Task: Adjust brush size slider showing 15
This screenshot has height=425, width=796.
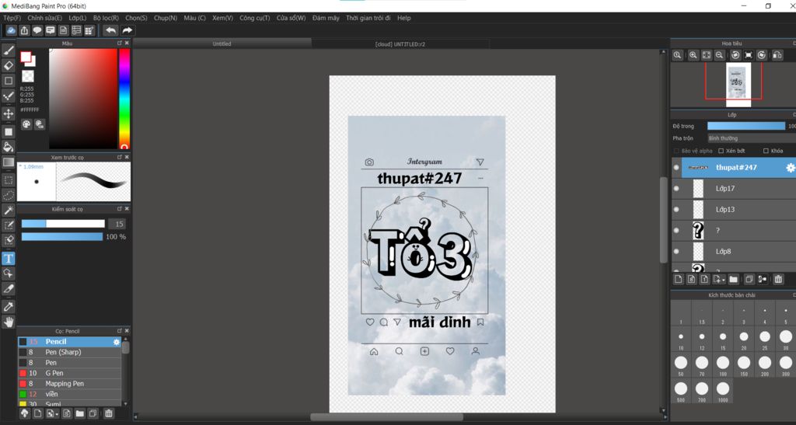Action: [x=63, y=224]
